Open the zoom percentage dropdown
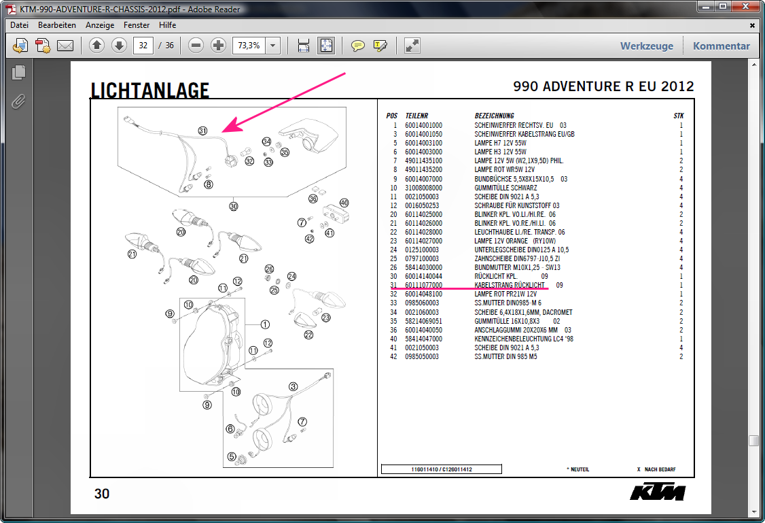 pyautogui.click(x=273, y=46)
